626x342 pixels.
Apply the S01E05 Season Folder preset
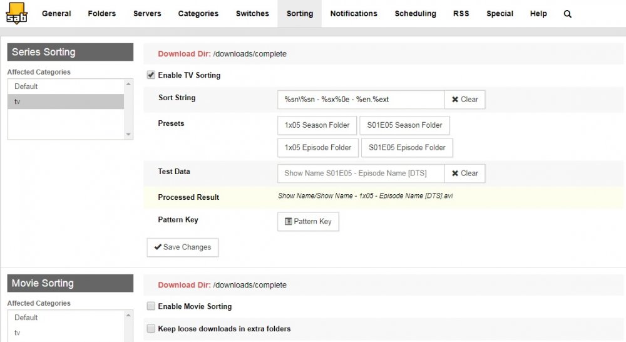(x=404, y=125)
